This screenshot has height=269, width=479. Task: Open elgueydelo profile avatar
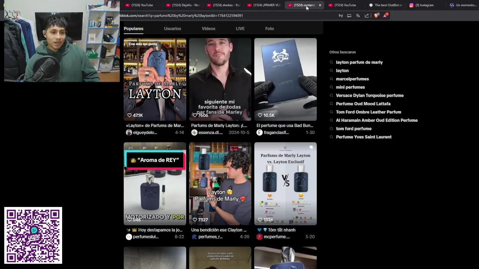(129, 133)
